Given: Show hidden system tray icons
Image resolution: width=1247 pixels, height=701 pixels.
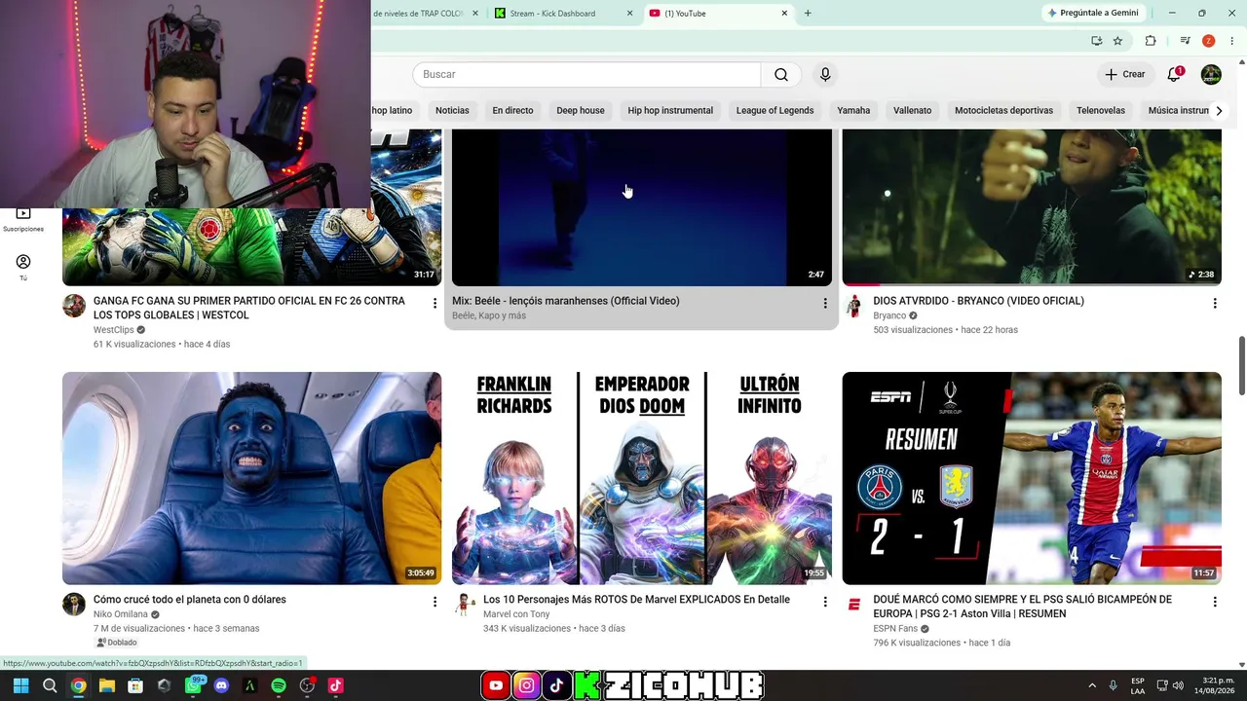Looking at the screenshot, I should pos(1092,685).
